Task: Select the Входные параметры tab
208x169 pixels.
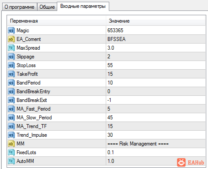Action: [83, 6]
